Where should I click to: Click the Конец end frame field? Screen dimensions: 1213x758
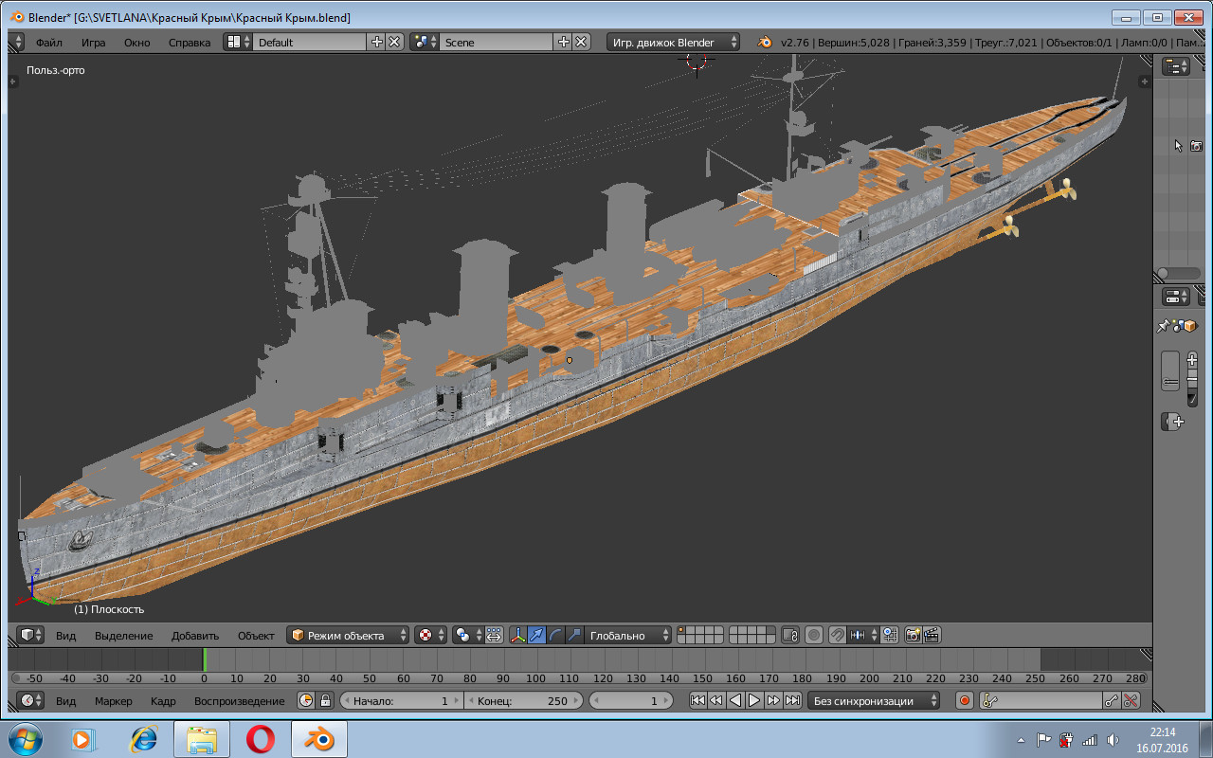point(522,700)
